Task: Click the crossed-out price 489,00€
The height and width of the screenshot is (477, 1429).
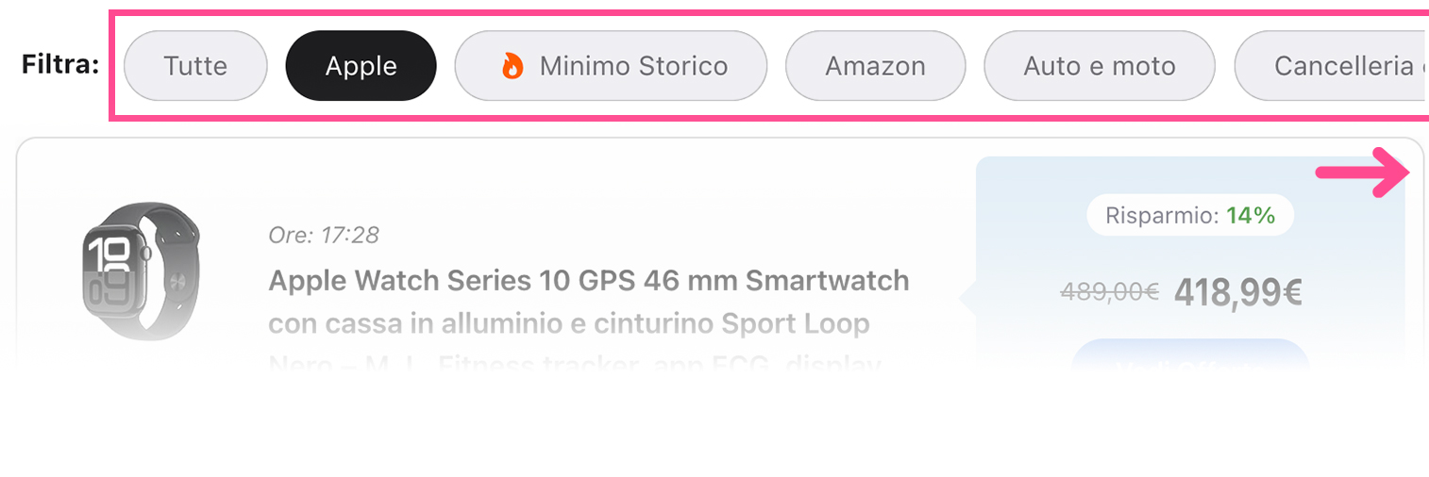Action: click(1110, 292)
